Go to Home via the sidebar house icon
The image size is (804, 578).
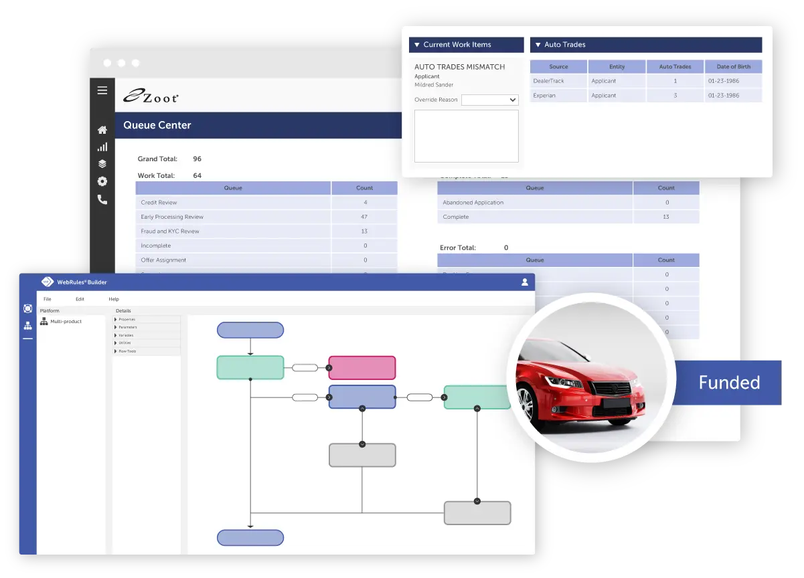102,130
